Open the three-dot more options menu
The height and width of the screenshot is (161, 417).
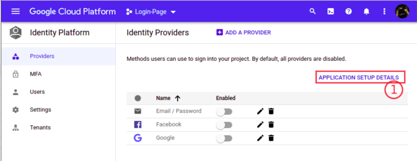[x=384, y=12]
